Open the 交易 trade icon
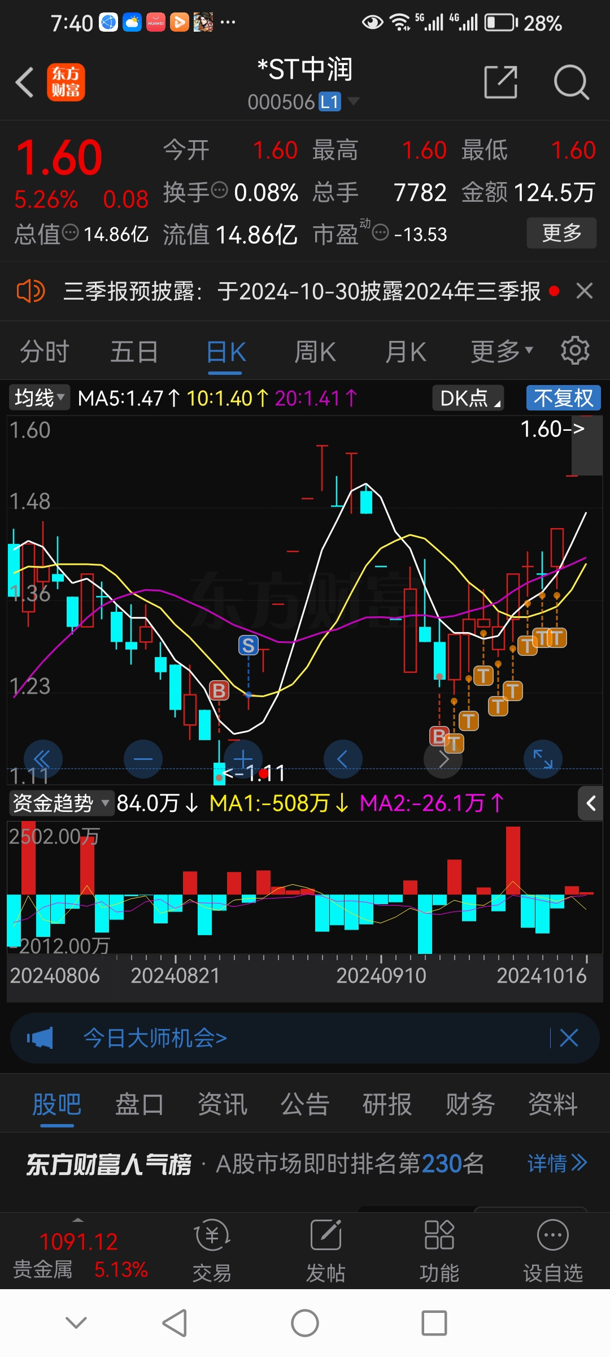This screenshot has width=610, height=1357. [212, 1250]
